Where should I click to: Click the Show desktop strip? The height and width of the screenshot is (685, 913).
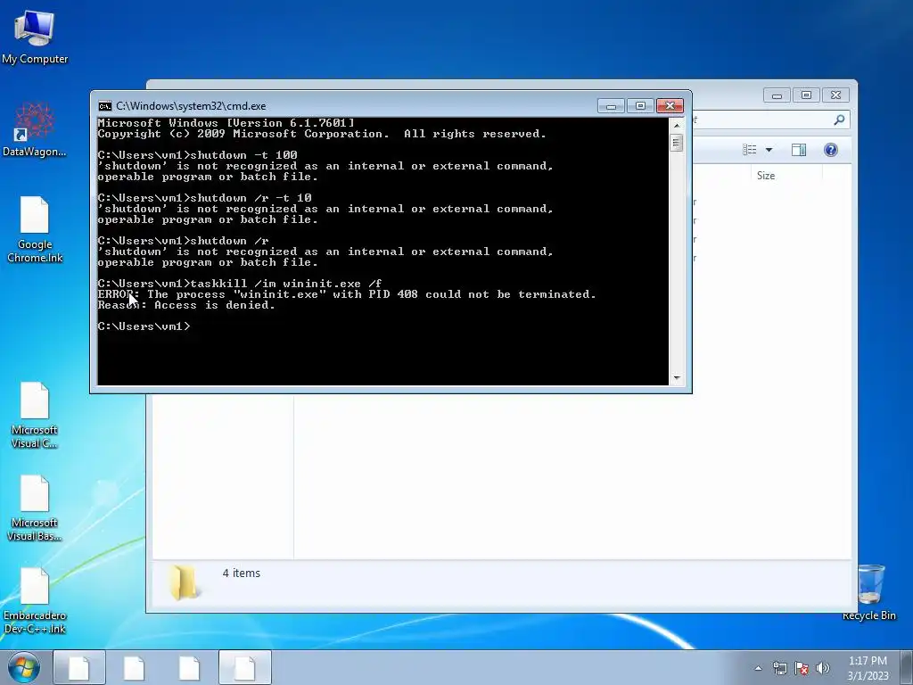(907, 667)
